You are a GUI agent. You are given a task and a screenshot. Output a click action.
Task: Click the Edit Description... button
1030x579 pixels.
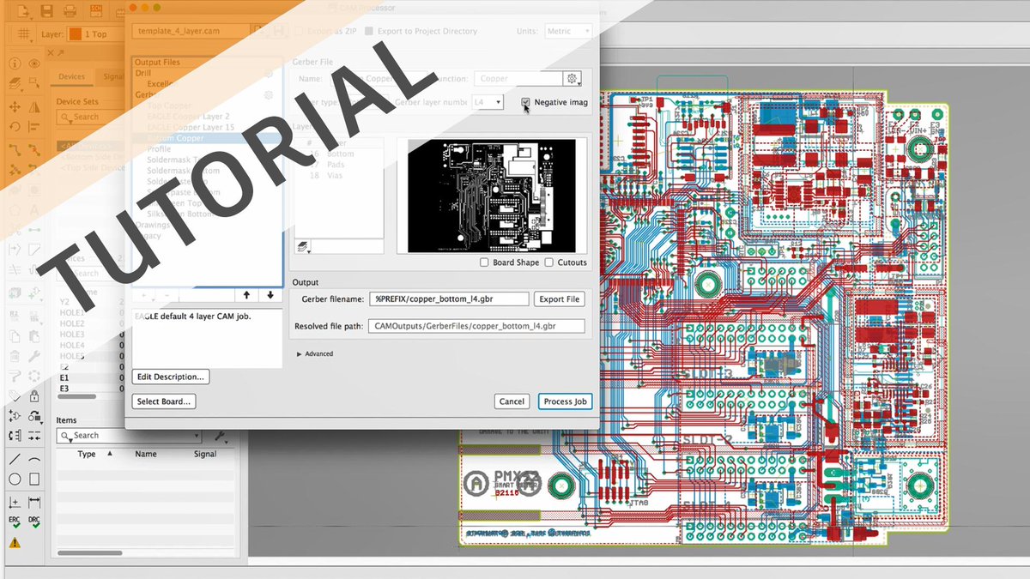pos(171,377)
